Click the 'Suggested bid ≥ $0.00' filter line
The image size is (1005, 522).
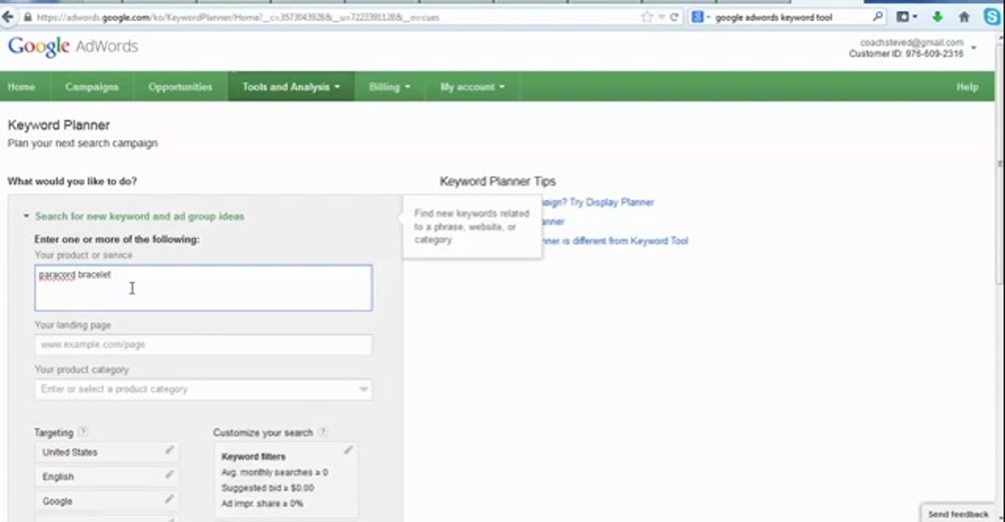(268, 488)
